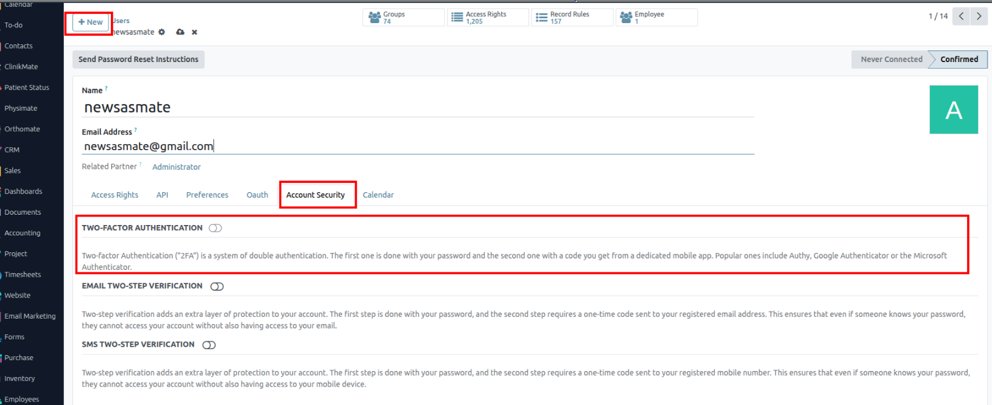Open the Administrator related partner link

click(x=176, y=167)
